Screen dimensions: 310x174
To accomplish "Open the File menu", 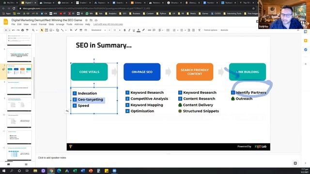I will coord(13,24).
